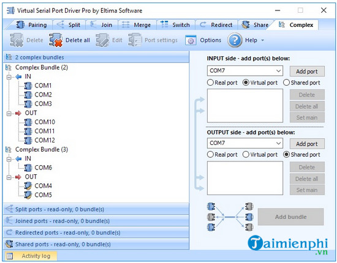
Task: Select Virtual port on OUTPUT side
Action: pos(246,155)
